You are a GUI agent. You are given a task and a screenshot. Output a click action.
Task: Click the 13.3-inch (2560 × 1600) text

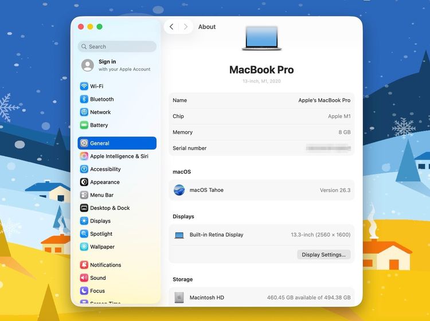pyautogui.click(x=320, y=234)
